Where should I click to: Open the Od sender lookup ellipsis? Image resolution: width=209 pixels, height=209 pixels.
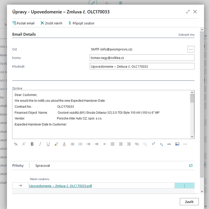(x=191, y=49)
